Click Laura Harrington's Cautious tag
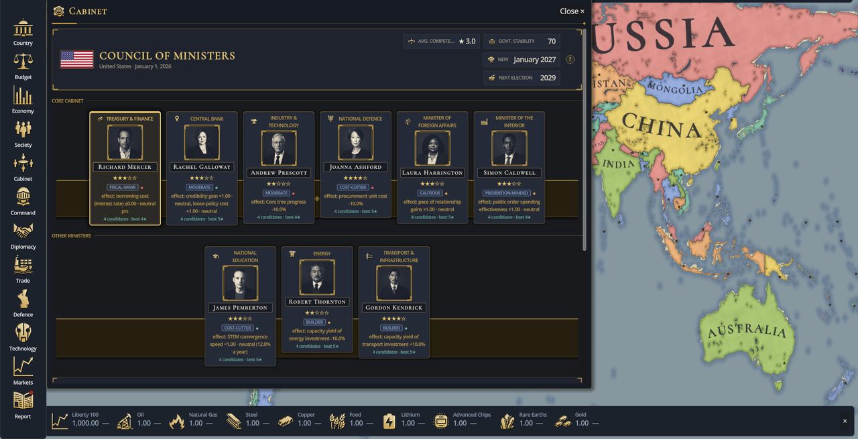The image size is (858, 439). pos(430,194)
